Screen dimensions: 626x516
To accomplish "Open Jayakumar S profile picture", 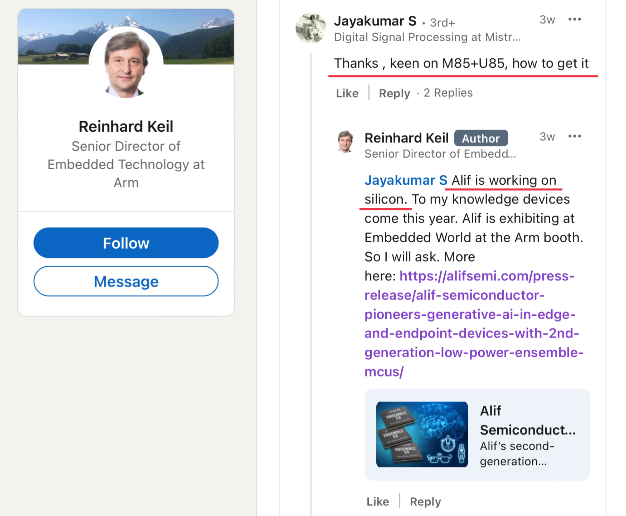I will point(311,28).
